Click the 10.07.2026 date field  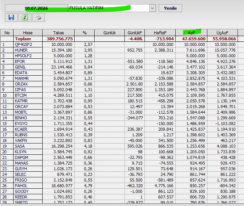36,8
